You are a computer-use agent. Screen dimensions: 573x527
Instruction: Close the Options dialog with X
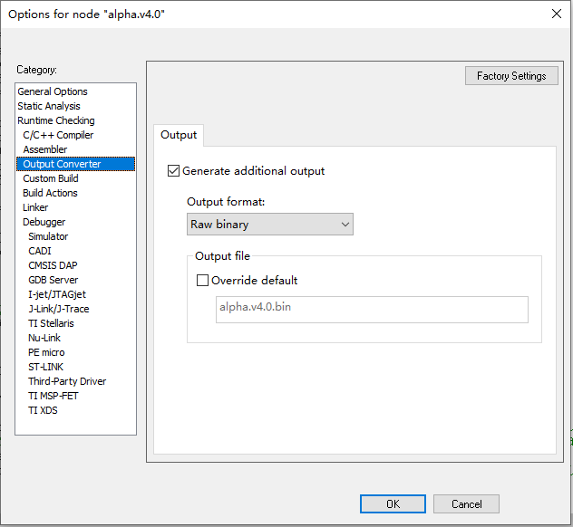point(556,14)
